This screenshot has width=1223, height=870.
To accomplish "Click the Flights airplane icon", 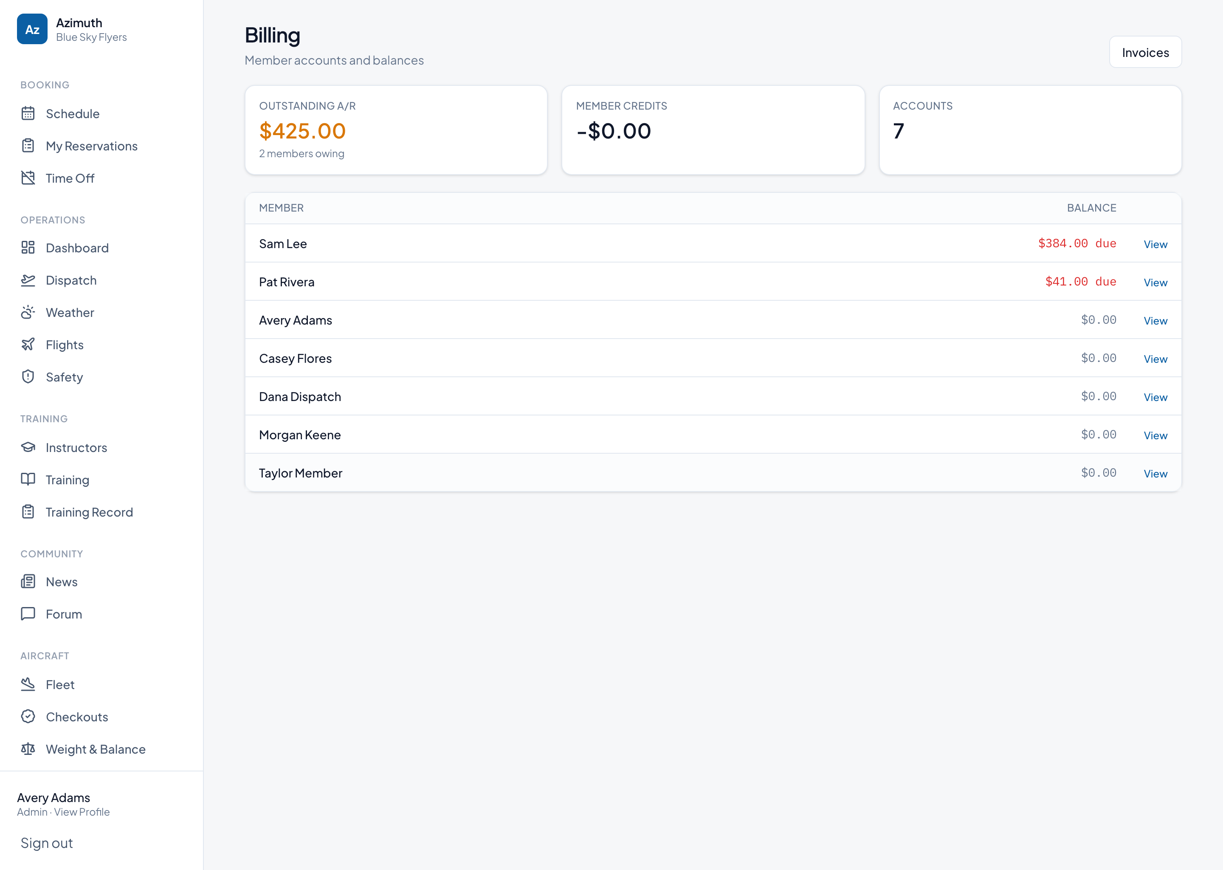I will pyautogui.click(x=28, y=345).
